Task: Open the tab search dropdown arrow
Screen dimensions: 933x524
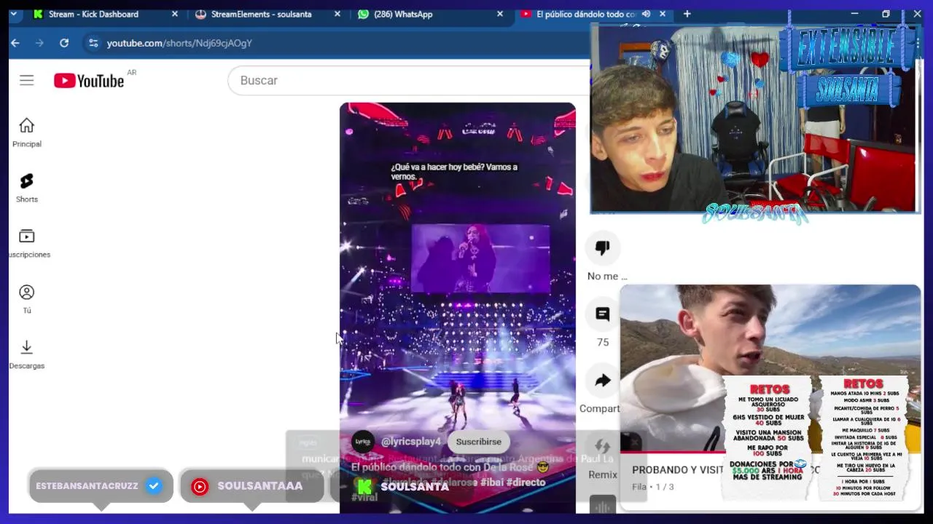Action: pyautogui.click(x=13, y=14)
